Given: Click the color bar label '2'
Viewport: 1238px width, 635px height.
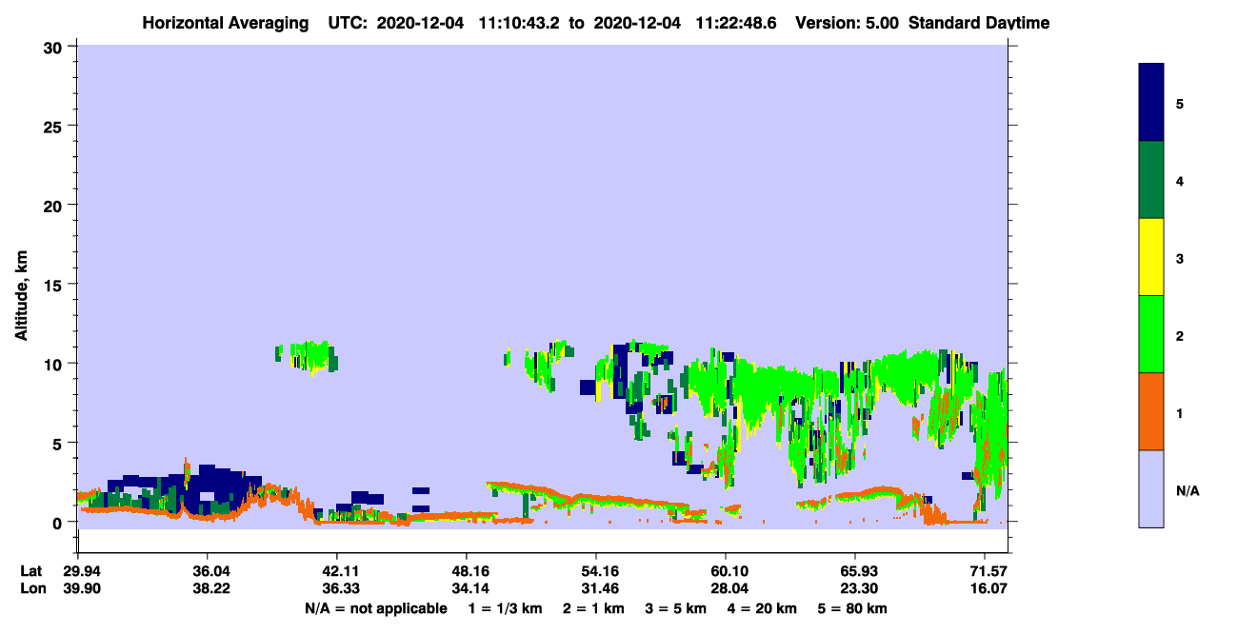Looking at the screenshot, I should [x=1180, y=336].
